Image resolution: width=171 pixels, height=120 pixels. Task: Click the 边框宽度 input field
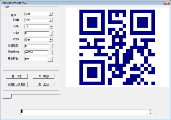click(x=37, y=46)
